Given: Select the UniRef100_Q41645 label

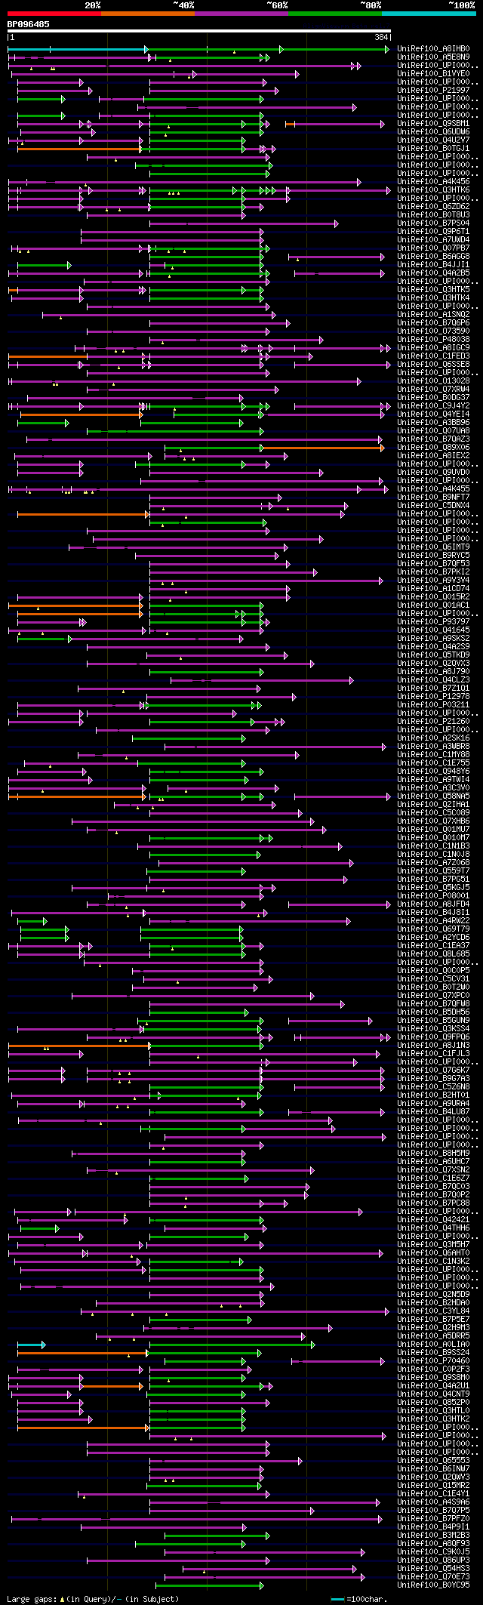Looking at the screenshot, I should (x=433, y=630).
